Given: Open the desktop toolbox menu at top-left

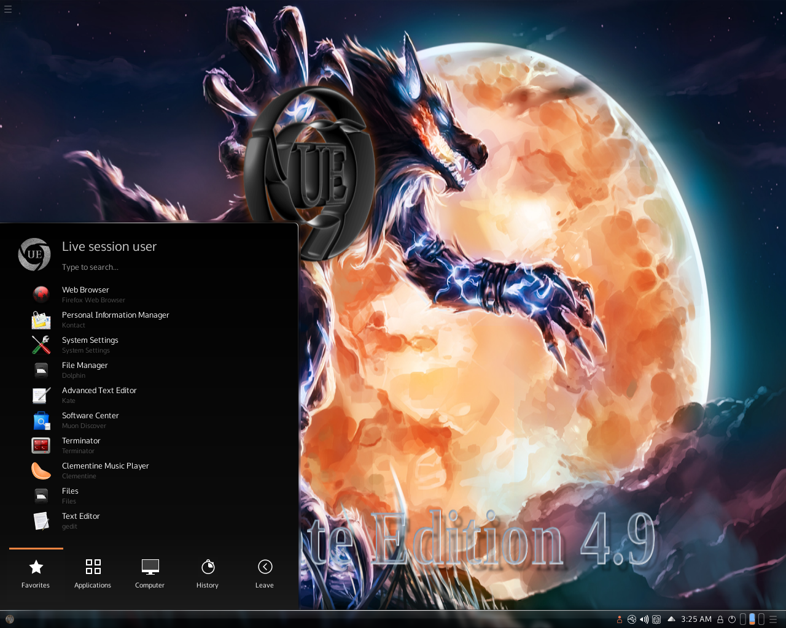Looking at the screenshot, I should [8, 9].
